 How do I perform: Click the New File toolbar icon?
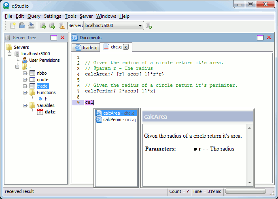(13, 26)
